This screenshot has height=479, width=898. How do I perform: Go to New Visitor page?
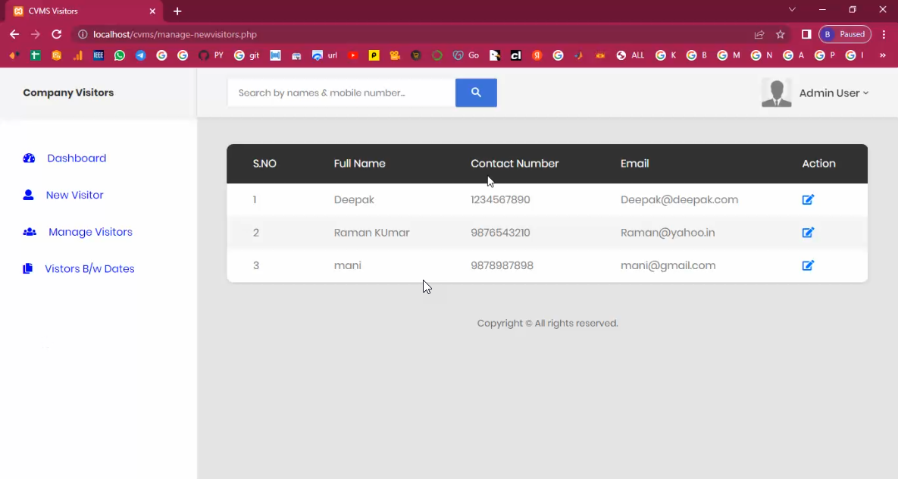tap(74, 195)
